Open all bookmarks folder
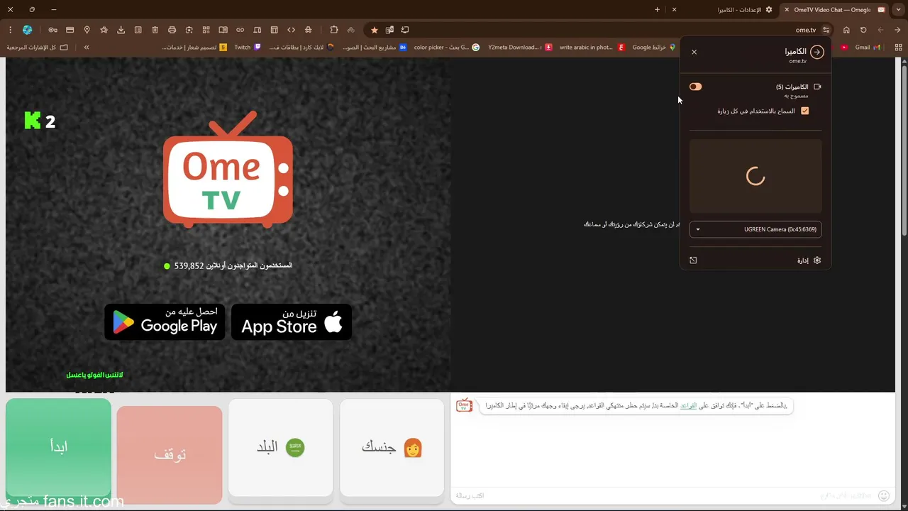This screenshot has height=511, width=908. tap(37, 48)
